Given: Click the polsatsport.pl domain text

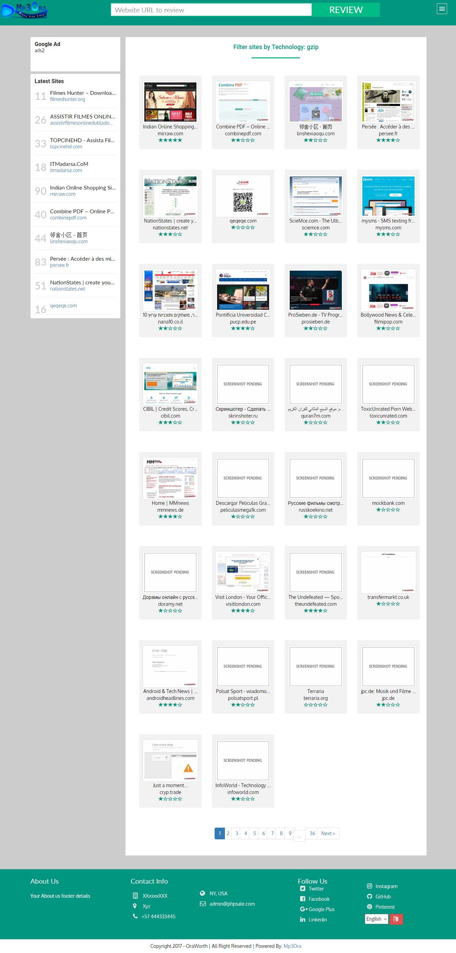Looking at the screenshot, I should [243, 698].
